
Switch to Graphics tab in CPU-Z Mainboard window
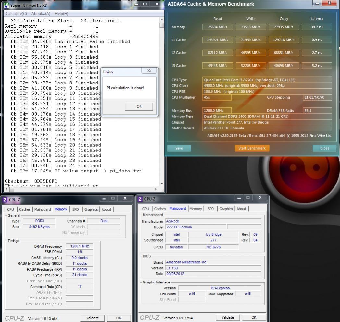coord(226,209)
